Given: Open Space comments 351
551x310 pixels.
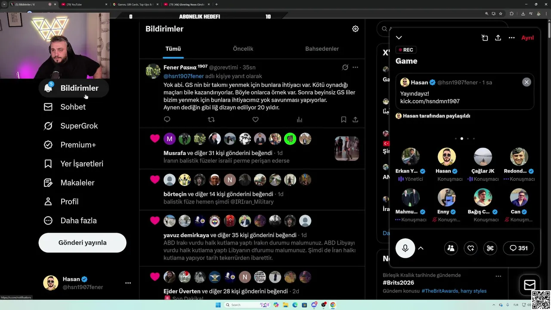Looking at the screenshot, I should [x=518, y=248].
